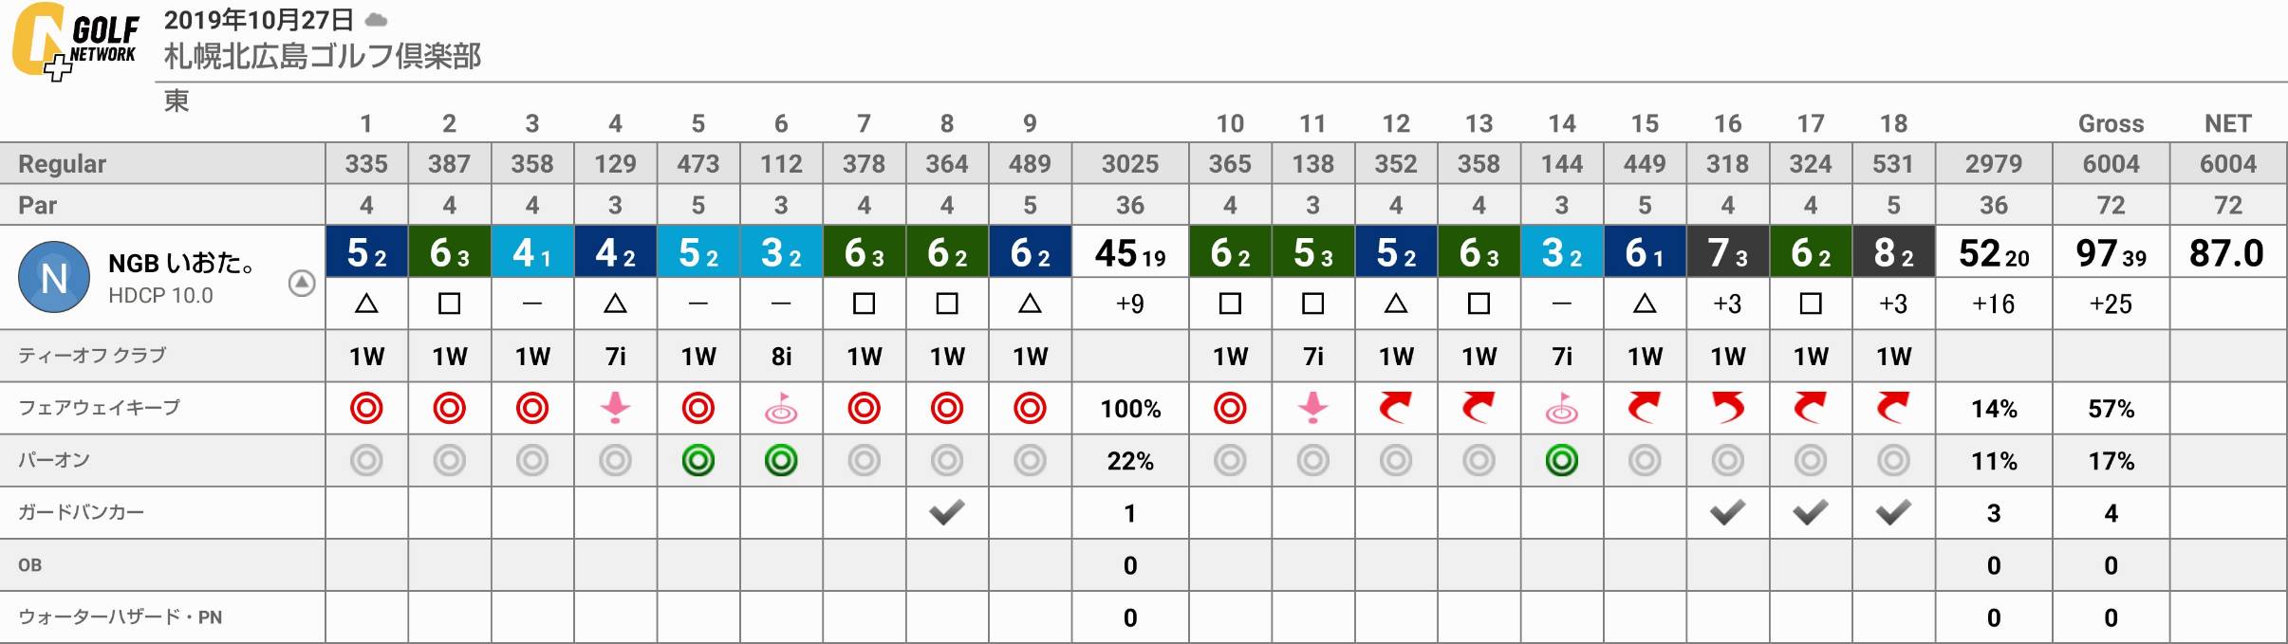This screenshot has height=644, width=2288.
Task: Toggle hole 17 guard bunker checkmark
Action: (1810, 513)
